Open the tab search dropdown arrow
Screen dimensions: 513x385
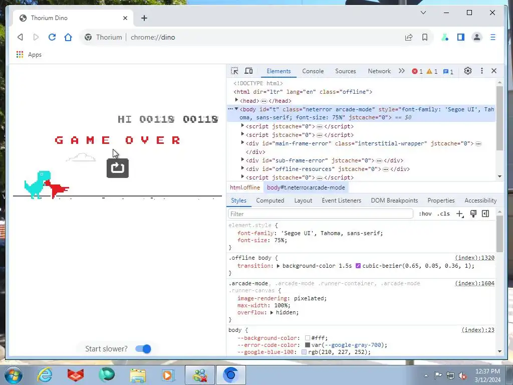click(423, 13)
